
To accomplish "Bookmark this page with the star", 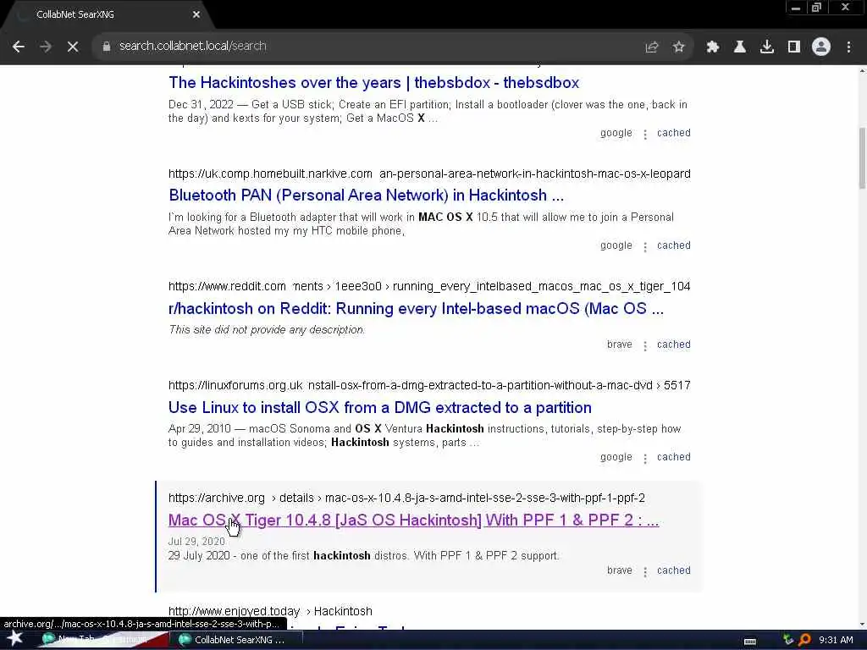I will (x=679, y=47).
